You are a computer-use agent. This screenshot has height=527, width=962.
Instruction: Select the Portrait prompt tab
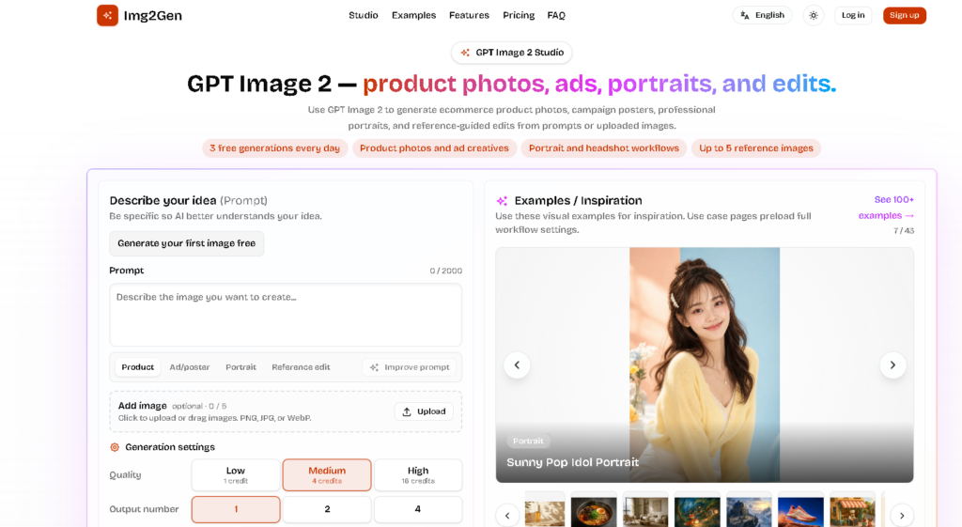[x=240, y=367]
